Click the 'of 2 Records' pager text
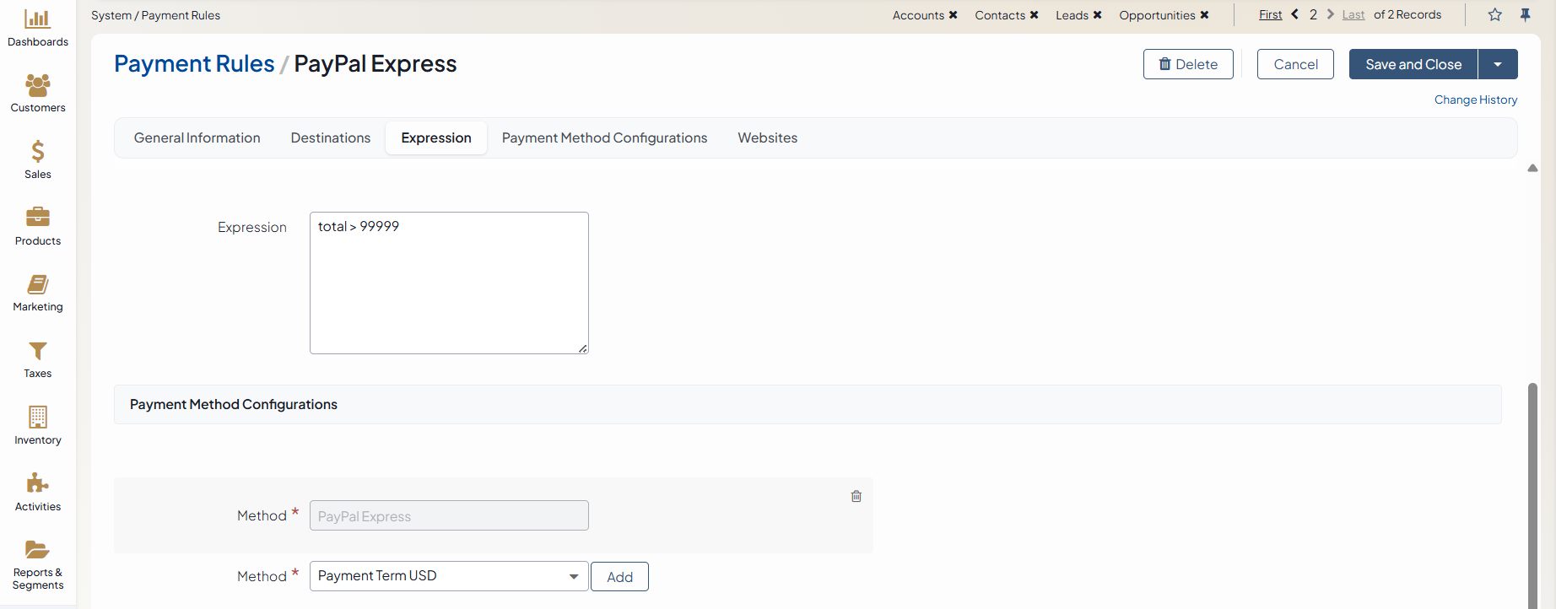 tap(1407, 14)
